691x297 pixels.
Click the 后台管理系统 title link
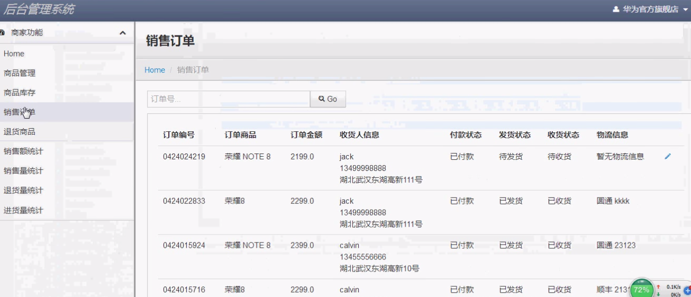pyautogui.click(x=39, y=9)
